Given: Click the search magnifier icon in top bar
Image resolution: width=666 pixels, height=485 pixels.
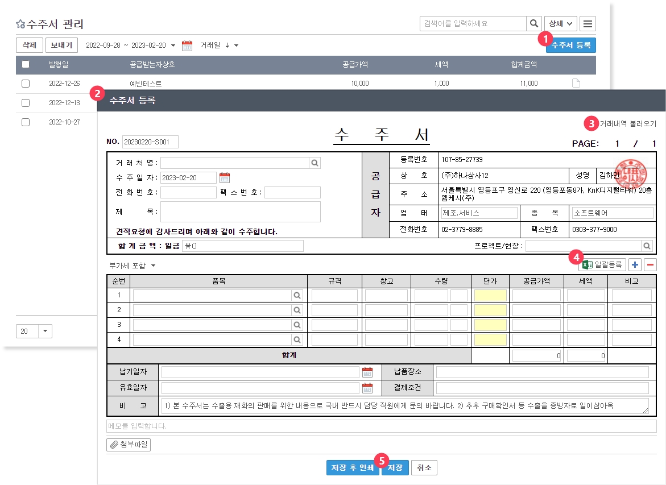Looking at the screenshot, I should coord(533,24).
